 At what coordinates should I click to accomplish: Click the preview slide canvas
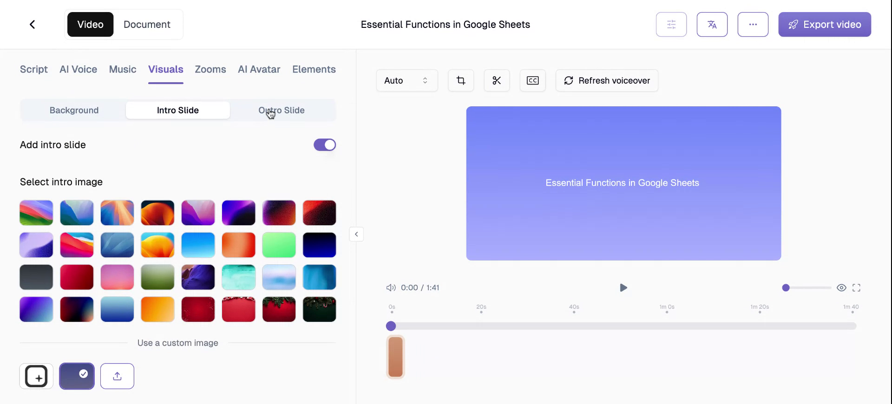(623, 183)
